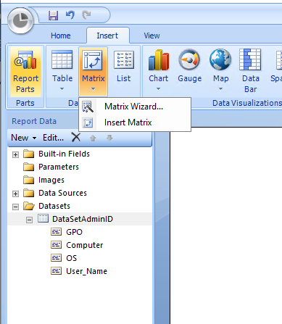Open the Table dropdown arrow

[x=62, y=89]
